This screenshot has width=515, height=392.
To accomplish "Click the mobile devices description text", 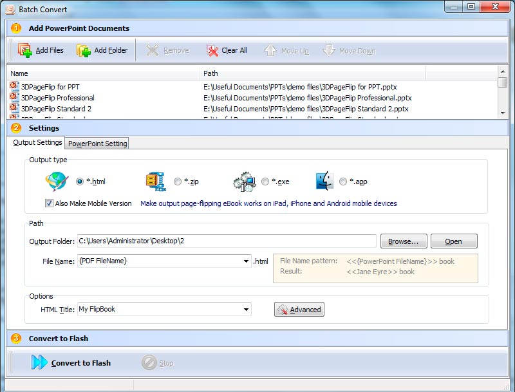I will click(x=268, y=203).
